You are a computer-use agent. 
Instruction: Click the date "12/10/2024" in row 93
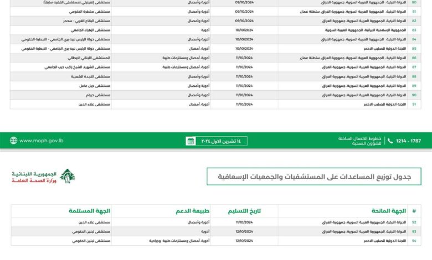click(x=244, y=232)
